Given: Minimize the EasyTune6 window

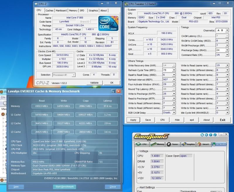Looking at the screenshot, I should tap(221, 134).
